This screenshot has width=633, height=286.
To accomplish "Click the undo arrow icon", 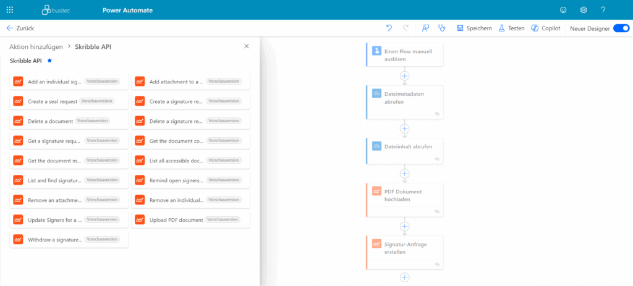I will pos(389,28).
